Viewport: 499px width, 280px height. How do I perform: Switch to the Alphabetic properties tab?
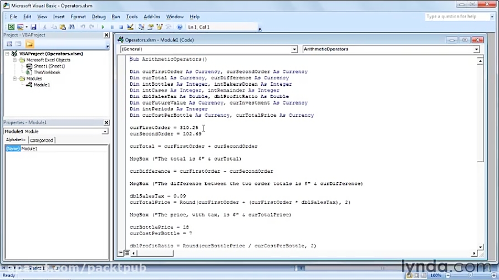(x=16, y=139)
